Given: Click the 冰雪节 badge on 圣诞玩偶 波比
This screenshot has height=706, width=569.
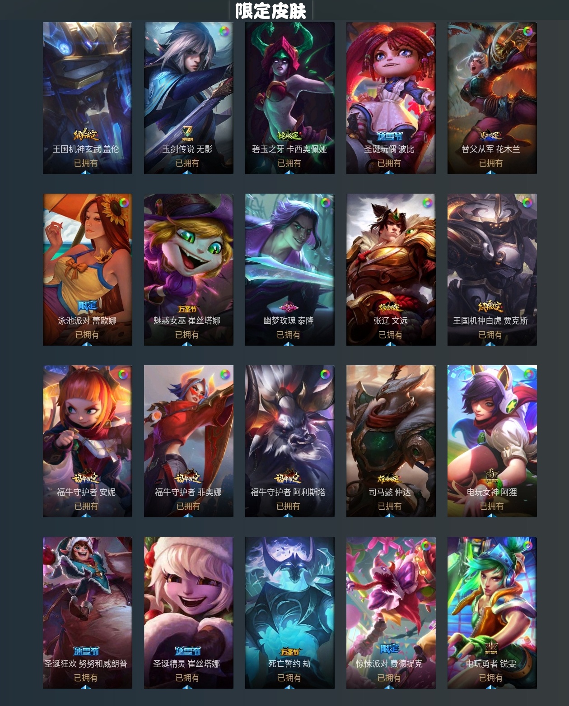Looking at the screenshot, I should point(389,136).
